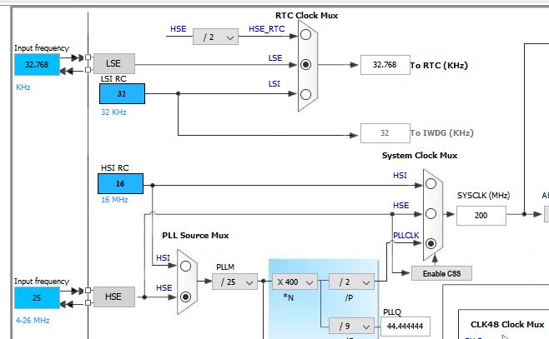
Task: Click the PLL Source Mux title
Action: click(x=195, y=236)
